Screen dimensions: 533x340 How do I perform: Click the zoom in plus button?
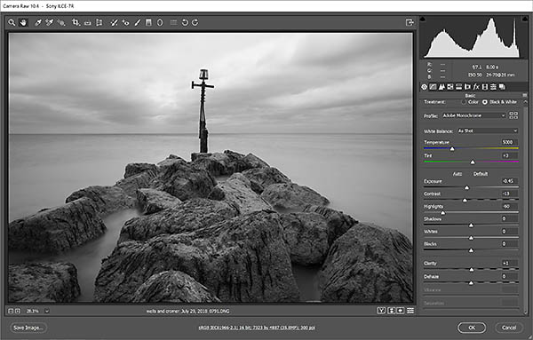click(18, 311)
